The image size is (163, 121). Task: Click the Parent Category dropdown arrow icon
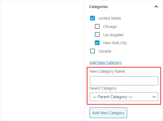coord(154,97)
